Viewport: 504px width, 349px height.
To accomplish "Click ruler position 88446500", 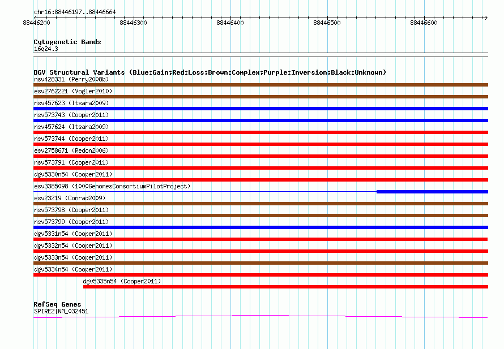I will [x=327, y=23].
